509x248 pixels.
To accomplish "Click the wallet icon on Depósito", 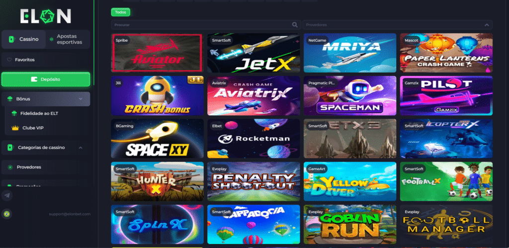I will point(34,79).
